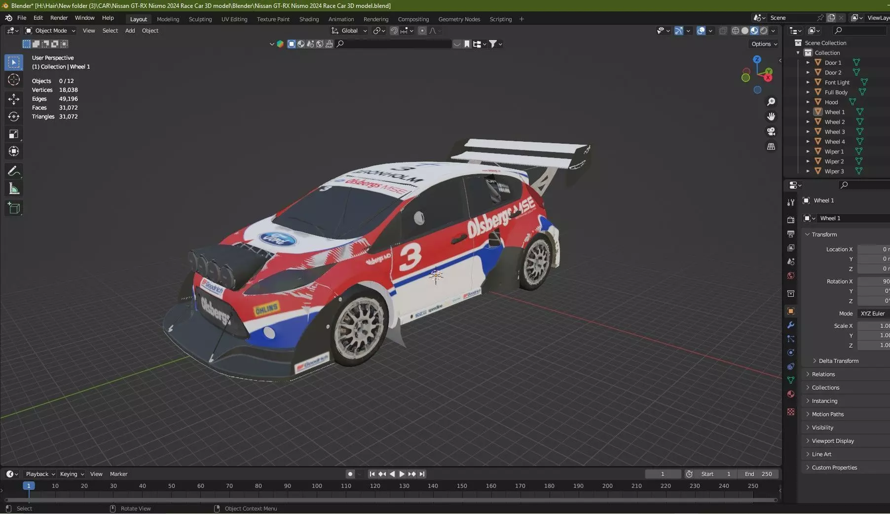The height and width of the screenshot is (514, 890).
Task: Toggle auto keying record button
Action: pyautogui.click(x=350, y=474)
